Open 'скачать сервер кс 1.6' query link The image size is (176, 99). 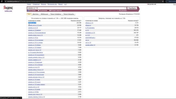[x=34, y=60]
